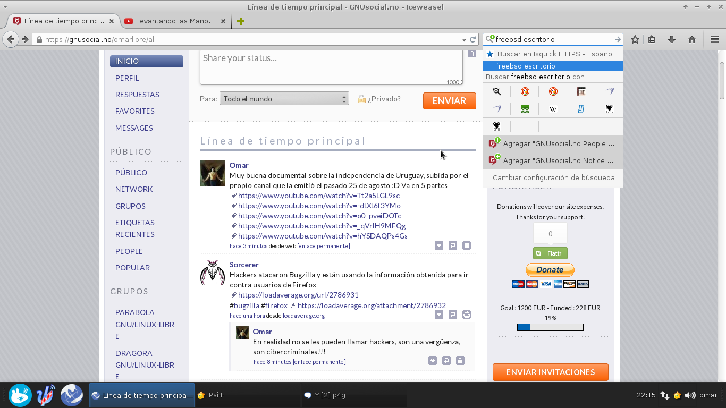Open the INICIO sidebar item
The width and height of the screenshot is (726, 408).
pos(147,61)
